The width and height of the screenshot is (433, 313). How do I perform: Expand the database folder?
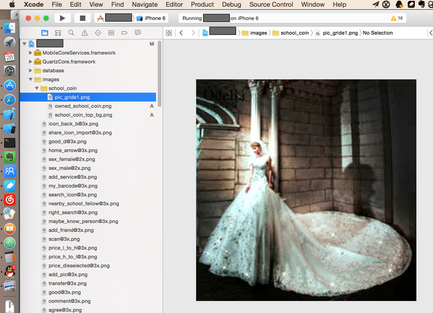tap(31, 70)
